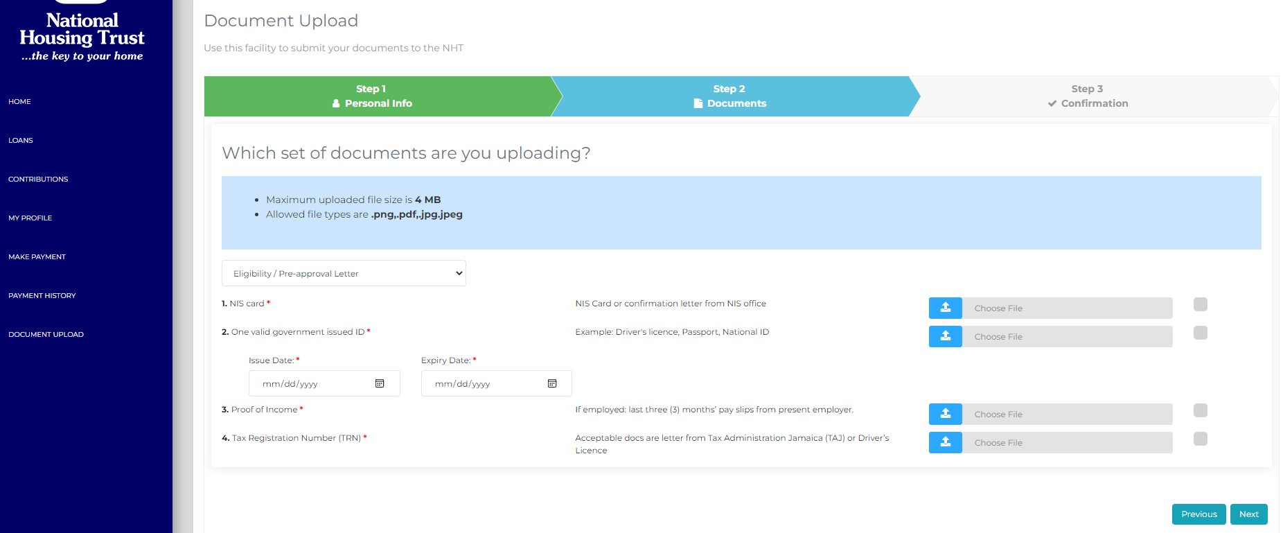Tick the government issued ID checkbox
Viewport: 1283px width, 533px height.
click(1200, 333)
